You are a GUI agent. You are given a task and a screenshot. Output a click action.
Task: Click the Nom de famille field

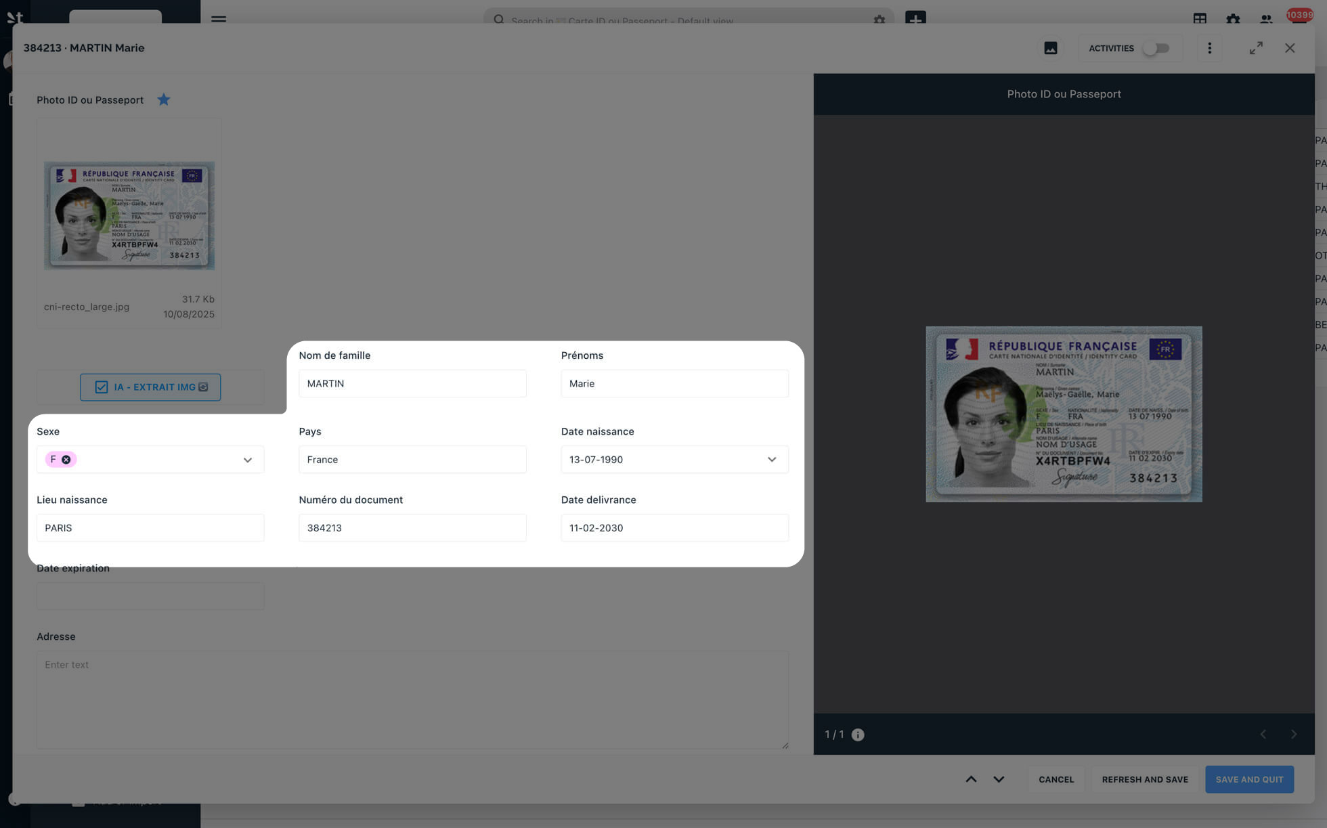(x=412, y=384)
